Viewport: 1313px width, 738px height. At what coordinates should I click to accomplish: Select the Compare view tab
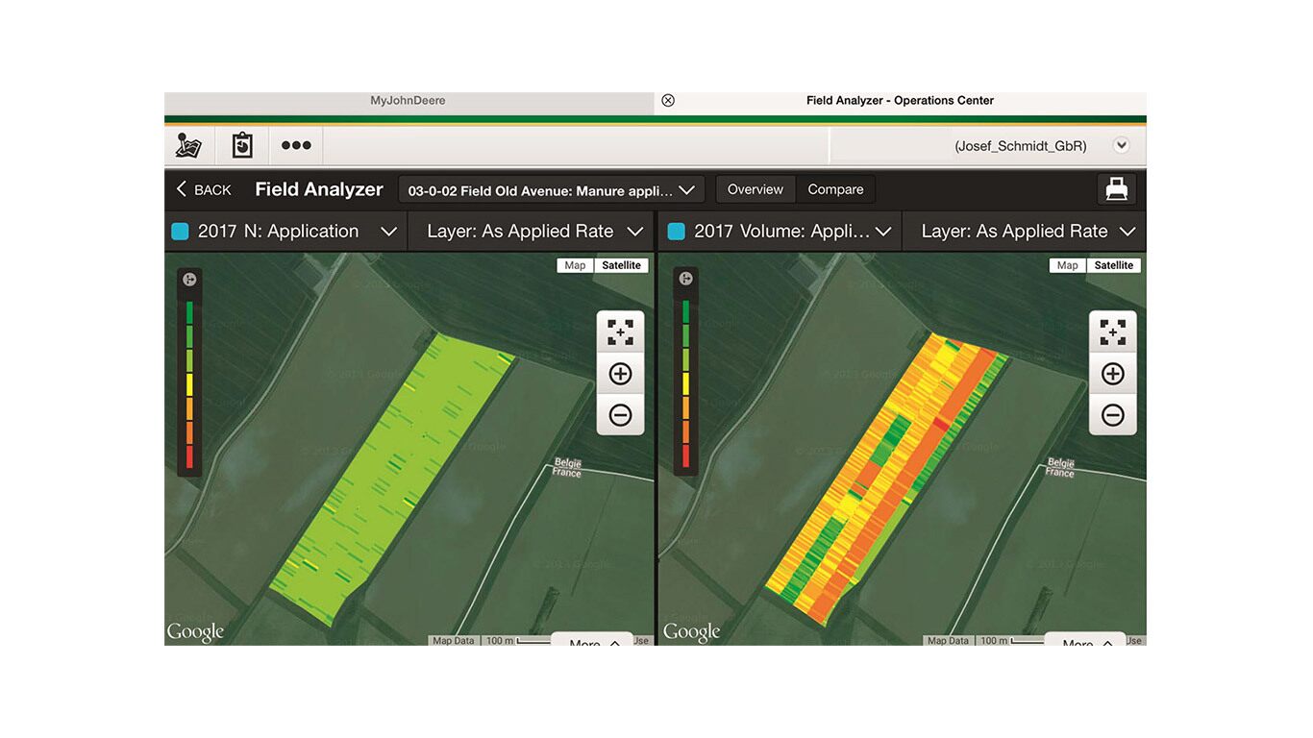point(835,189)
